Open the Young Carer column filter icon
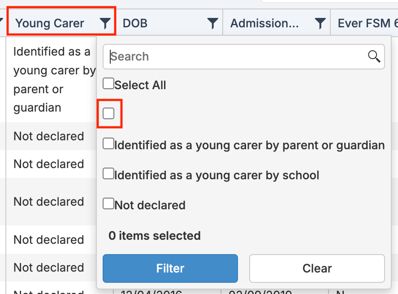Screen dimensions: 398x294 tap(105, 23)
